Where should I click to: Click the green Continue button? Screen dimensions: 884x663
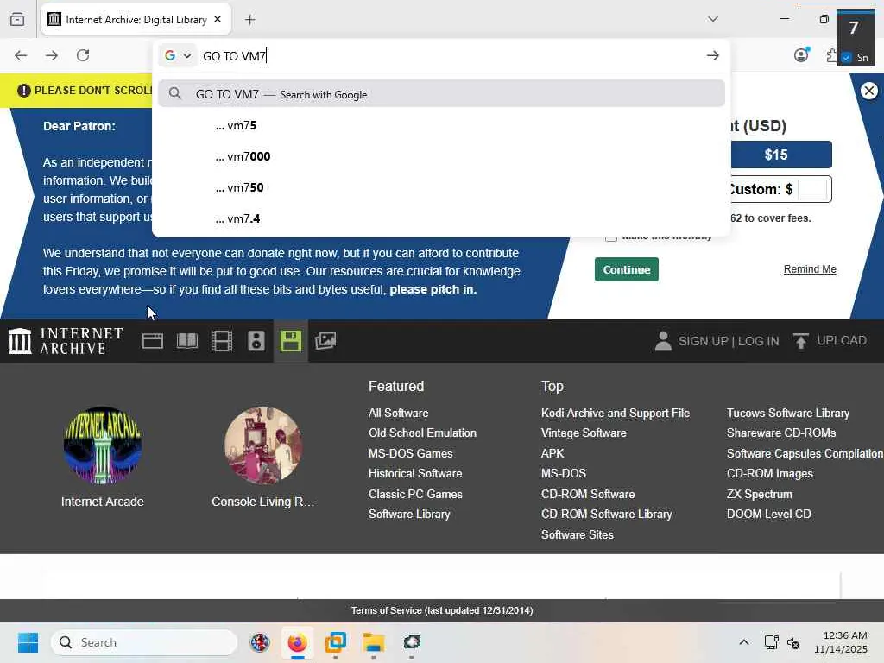coord(627,269)
